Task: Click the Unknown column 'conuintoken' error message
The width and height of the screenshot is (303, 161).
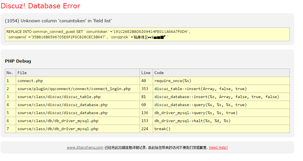Action: (58, 21)
